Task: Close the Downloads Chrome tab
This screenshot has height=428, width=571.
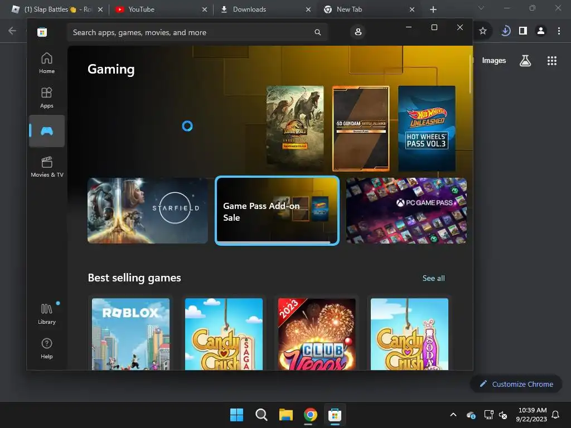Action: (308, 9)
